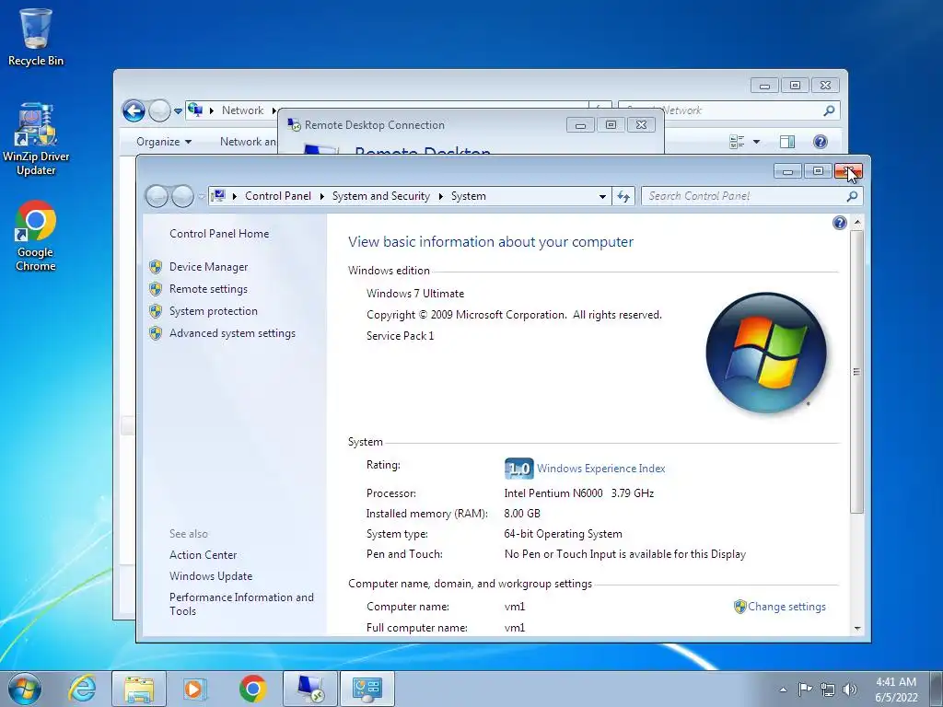This screenshot has height=707, width=943.
Task: Maximize the Remote Desktop Connection window
Action: point(611,125)
